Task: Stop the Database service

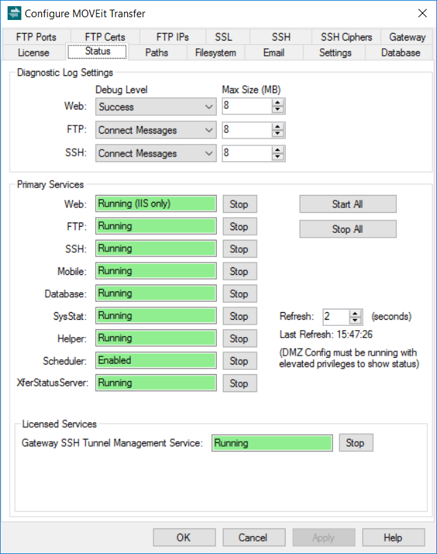Action: point(239,294)
